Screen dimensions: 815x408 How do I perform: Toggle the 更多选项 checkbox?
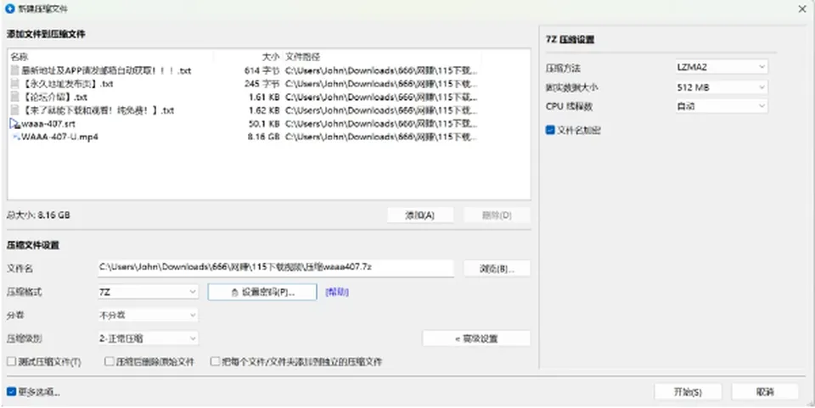(11, 392)
